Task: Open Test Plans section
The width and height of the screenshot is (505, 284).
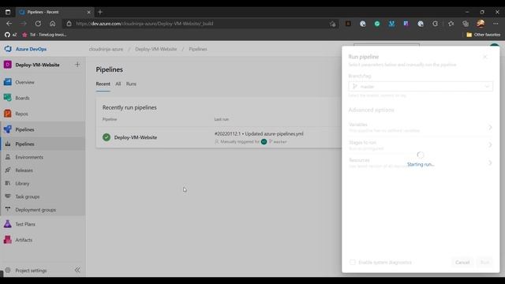Action: [25, 224]
